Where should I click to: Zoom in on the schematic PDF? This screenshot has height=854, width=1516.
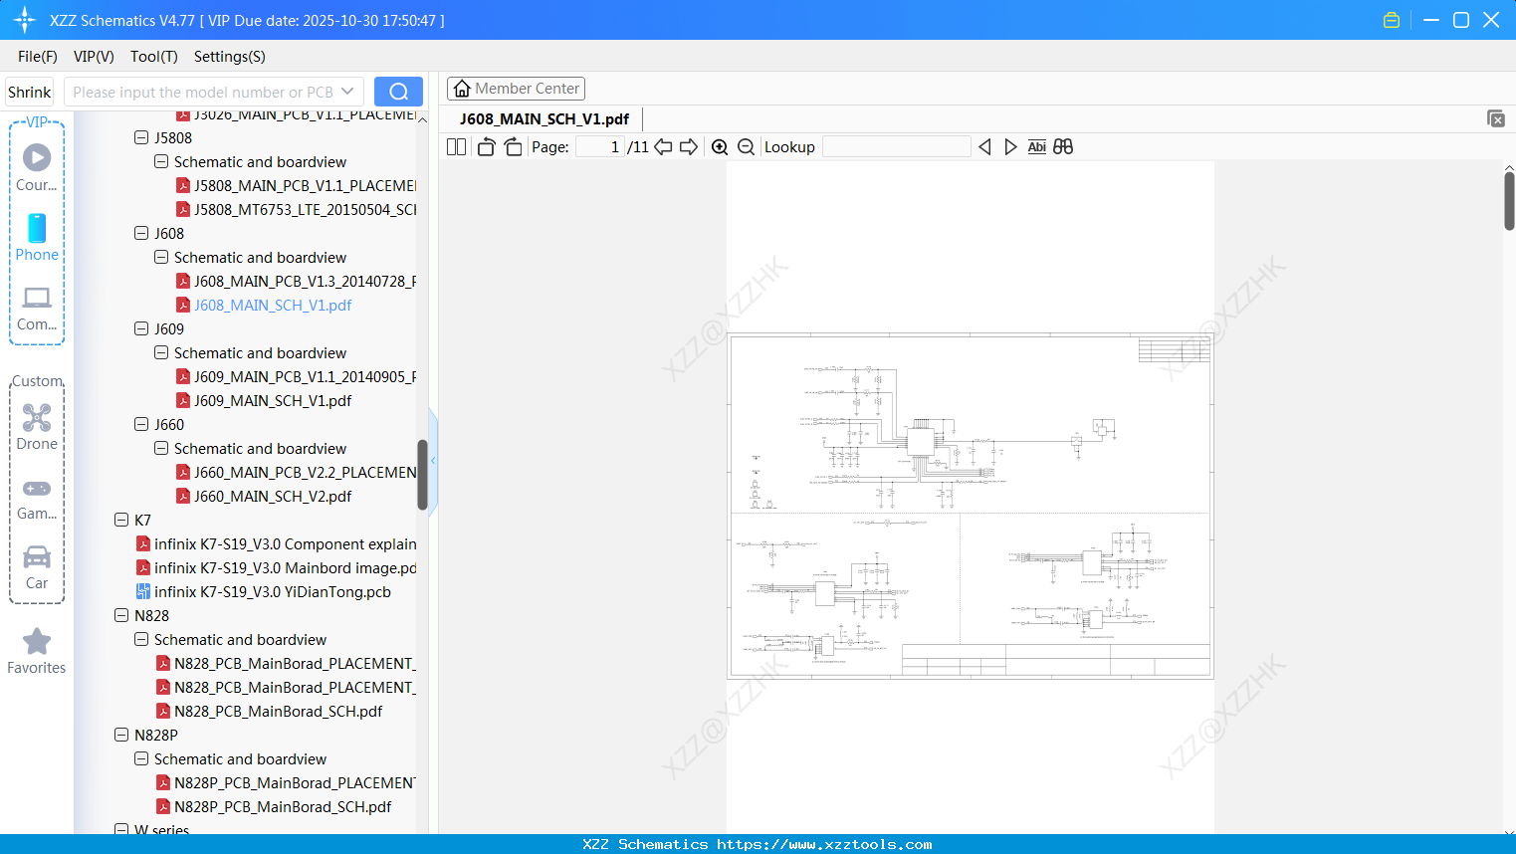pyautogui.click(x=720, y=146)
